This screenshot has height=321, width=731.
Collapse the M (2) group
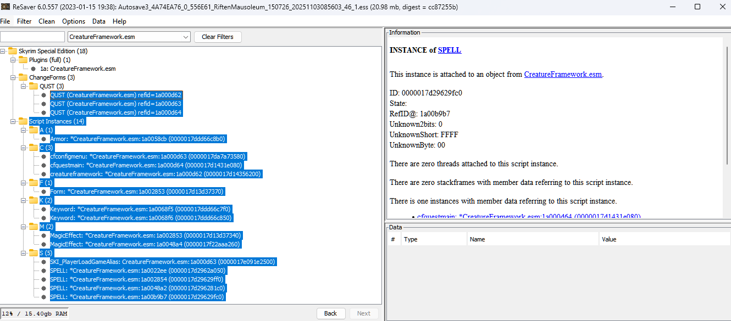[24, 227]
